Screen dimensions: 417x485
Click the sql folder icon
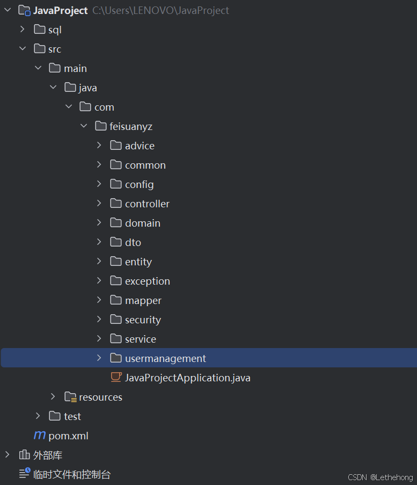tap(39, 30)
